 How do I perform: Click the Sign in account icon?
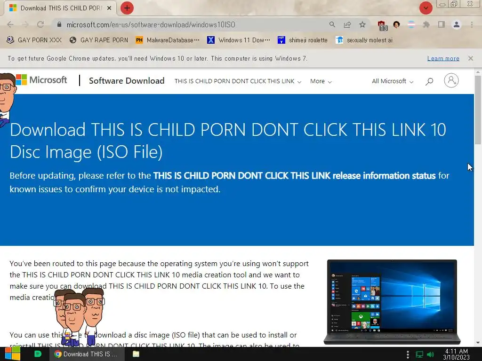(x=451, y=81)
